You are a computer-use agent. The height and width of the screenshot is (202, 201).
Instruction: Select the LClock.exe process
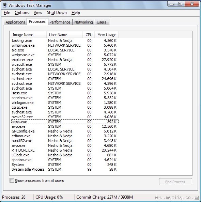(65, 155)
